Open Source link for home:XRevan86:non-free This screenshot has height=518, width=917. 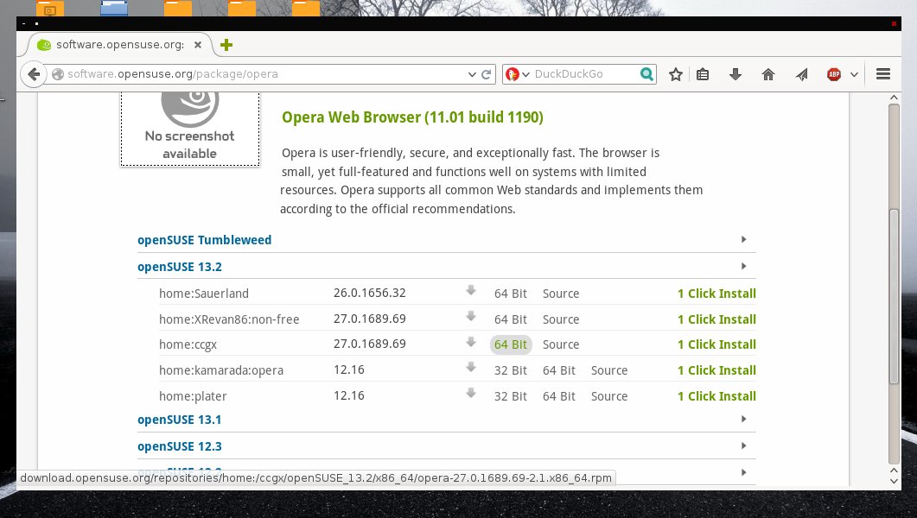point(561,319)
